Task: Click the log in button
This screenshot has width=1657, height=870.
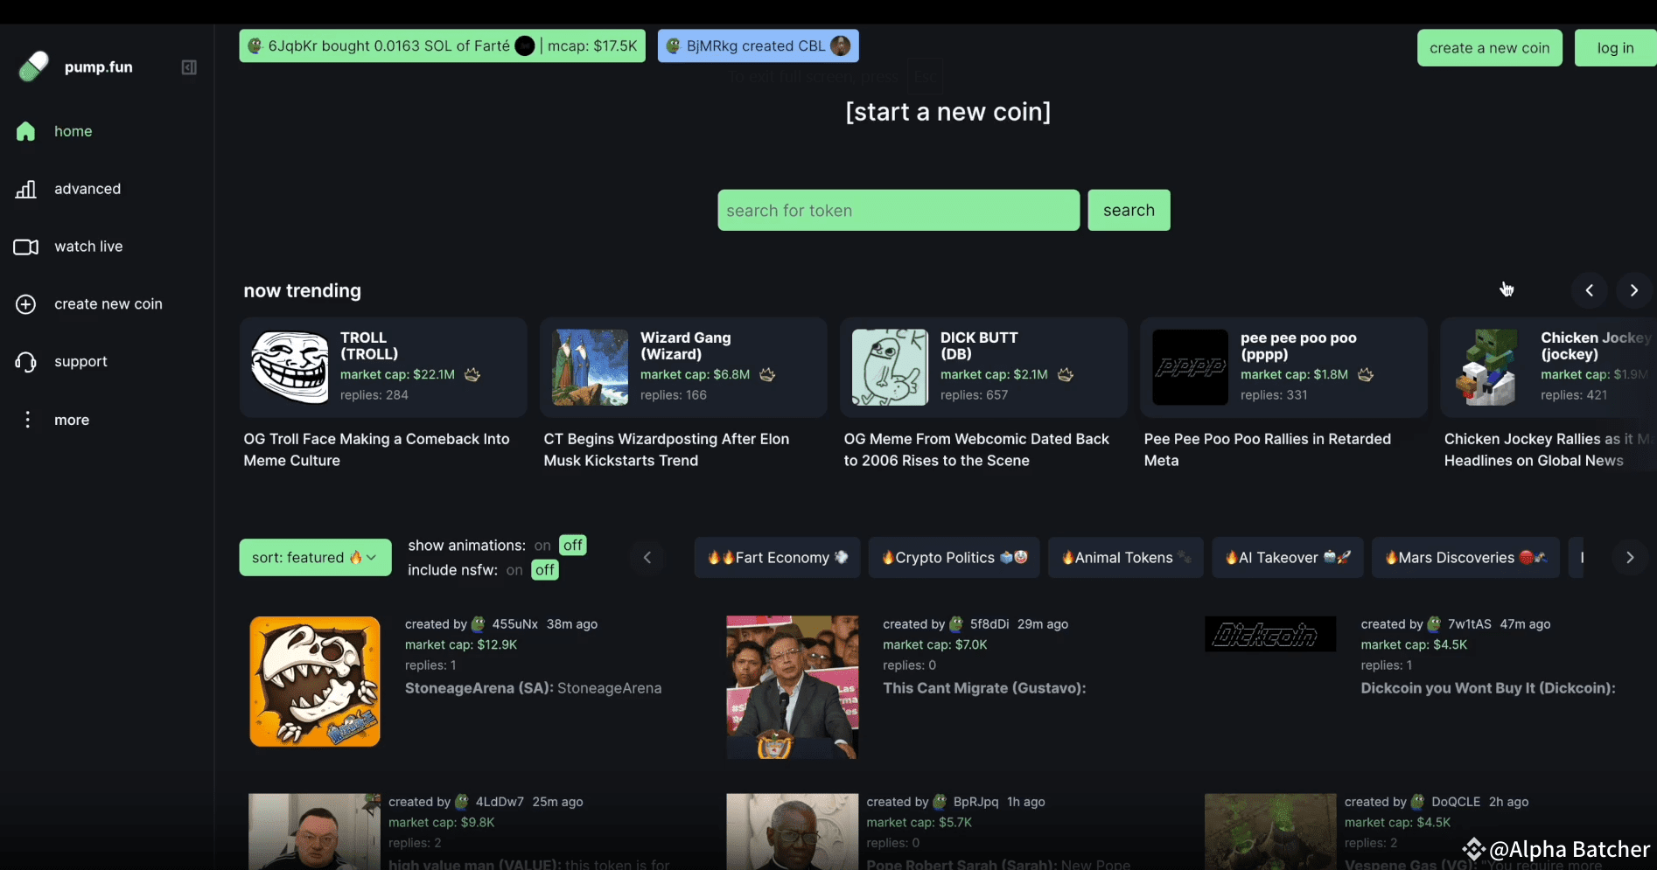Action: (1615, 48)
